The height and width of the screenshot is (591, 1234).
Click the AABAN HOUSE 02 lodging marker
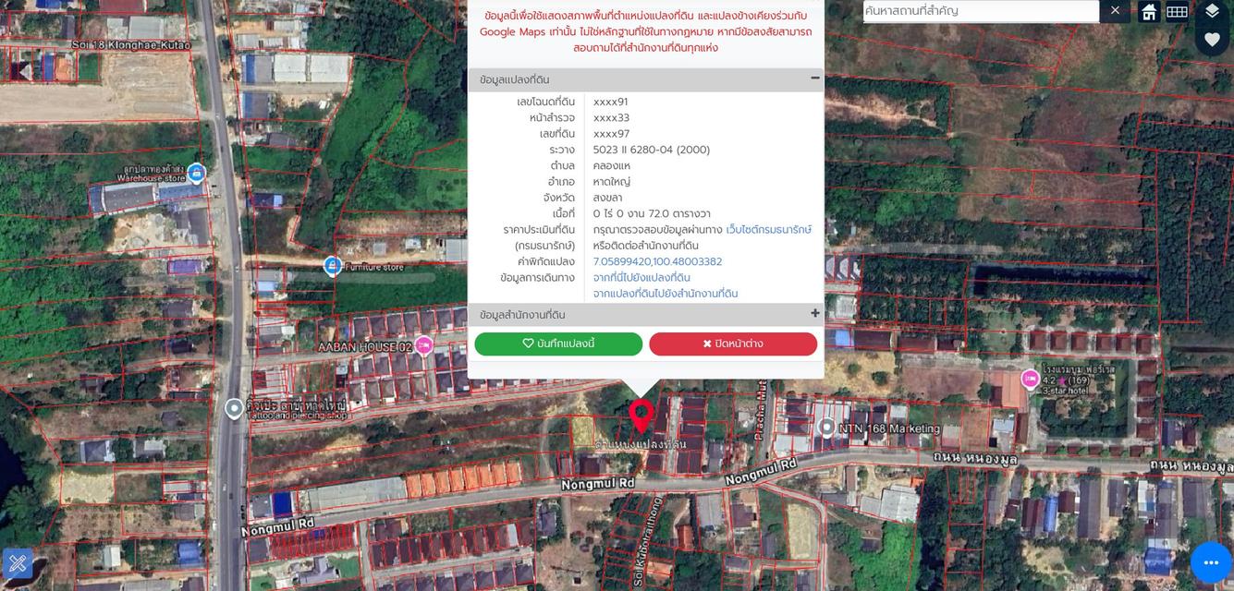[x=424, y=346]
